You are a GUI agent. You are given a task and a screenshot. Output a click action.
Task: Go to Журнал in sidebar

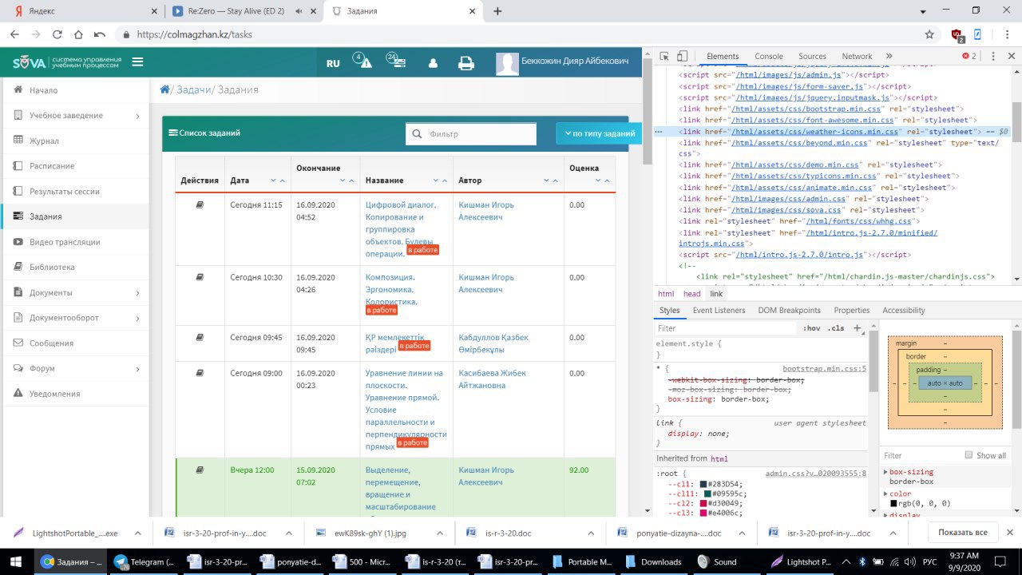click(x=75, y=141)
